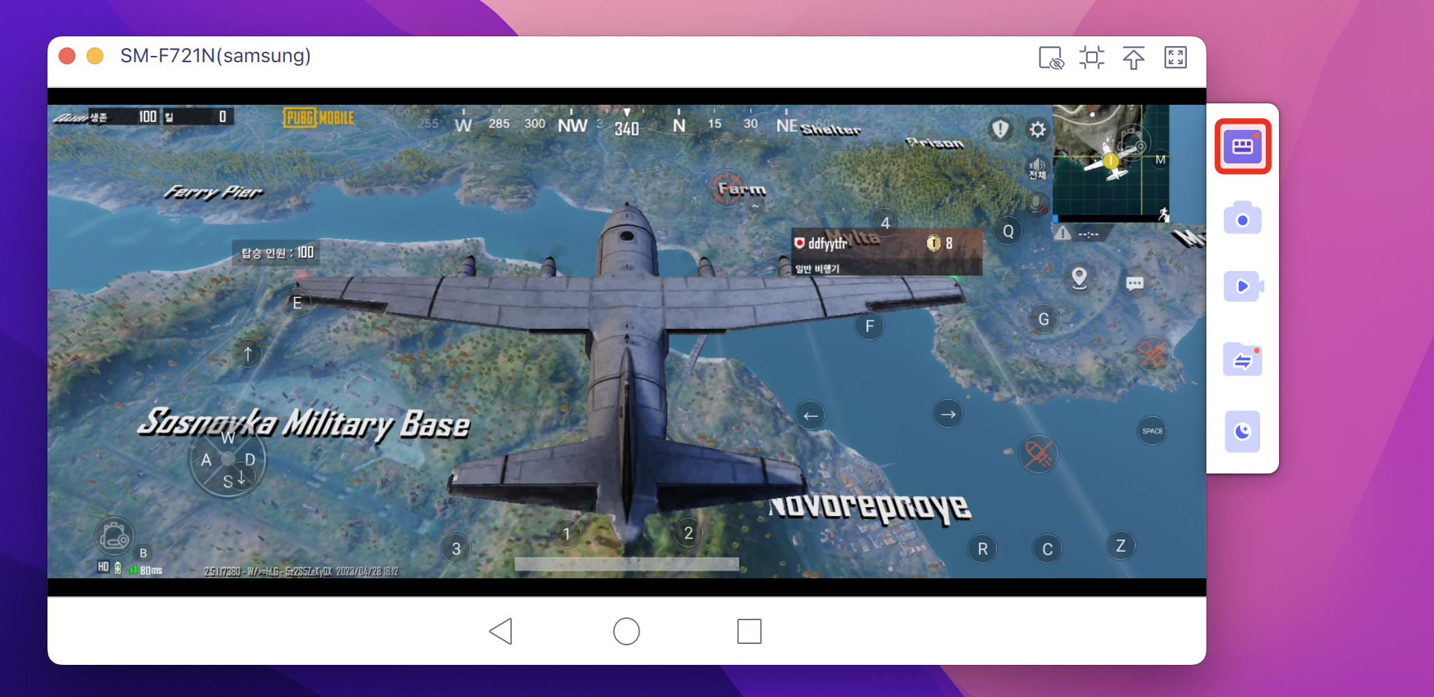Tap the F key mapping button

coord(869,326)
